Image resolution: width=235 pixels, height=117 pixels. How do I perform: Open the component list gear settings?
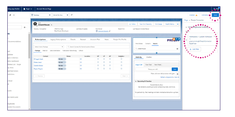[25, 27]
